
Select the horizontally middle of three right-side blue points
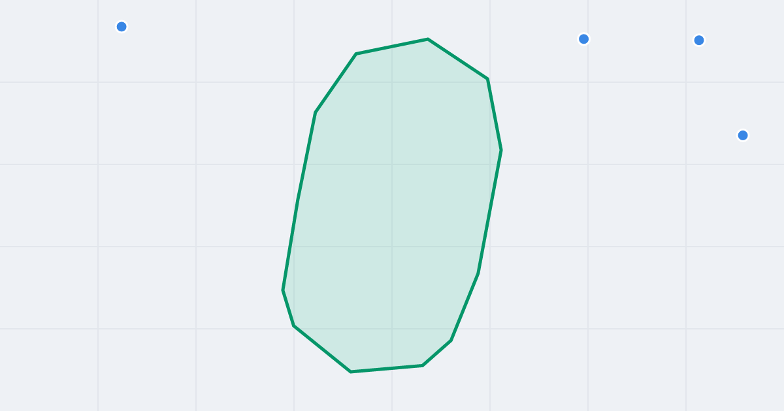click(699, 40)
